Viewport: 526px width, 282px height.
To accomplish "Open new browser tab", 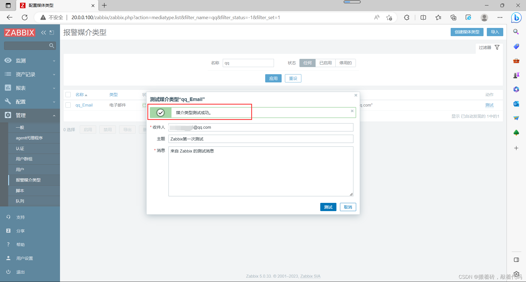I will [x=104, y=5].
